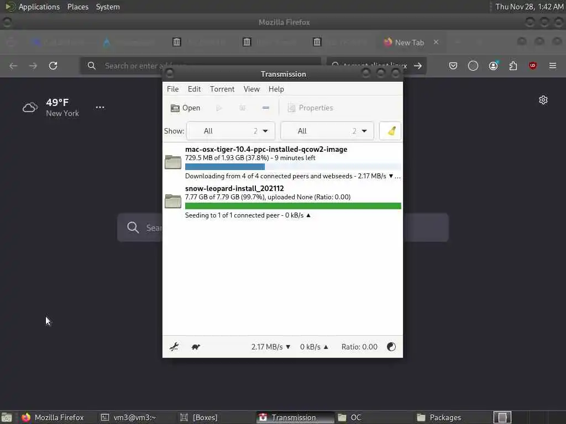This screenshot has height=424, width=566.
Task: Open the System menu
Action: [108, 7]
